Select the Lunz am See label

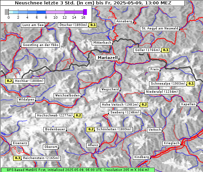pos(33,25)
